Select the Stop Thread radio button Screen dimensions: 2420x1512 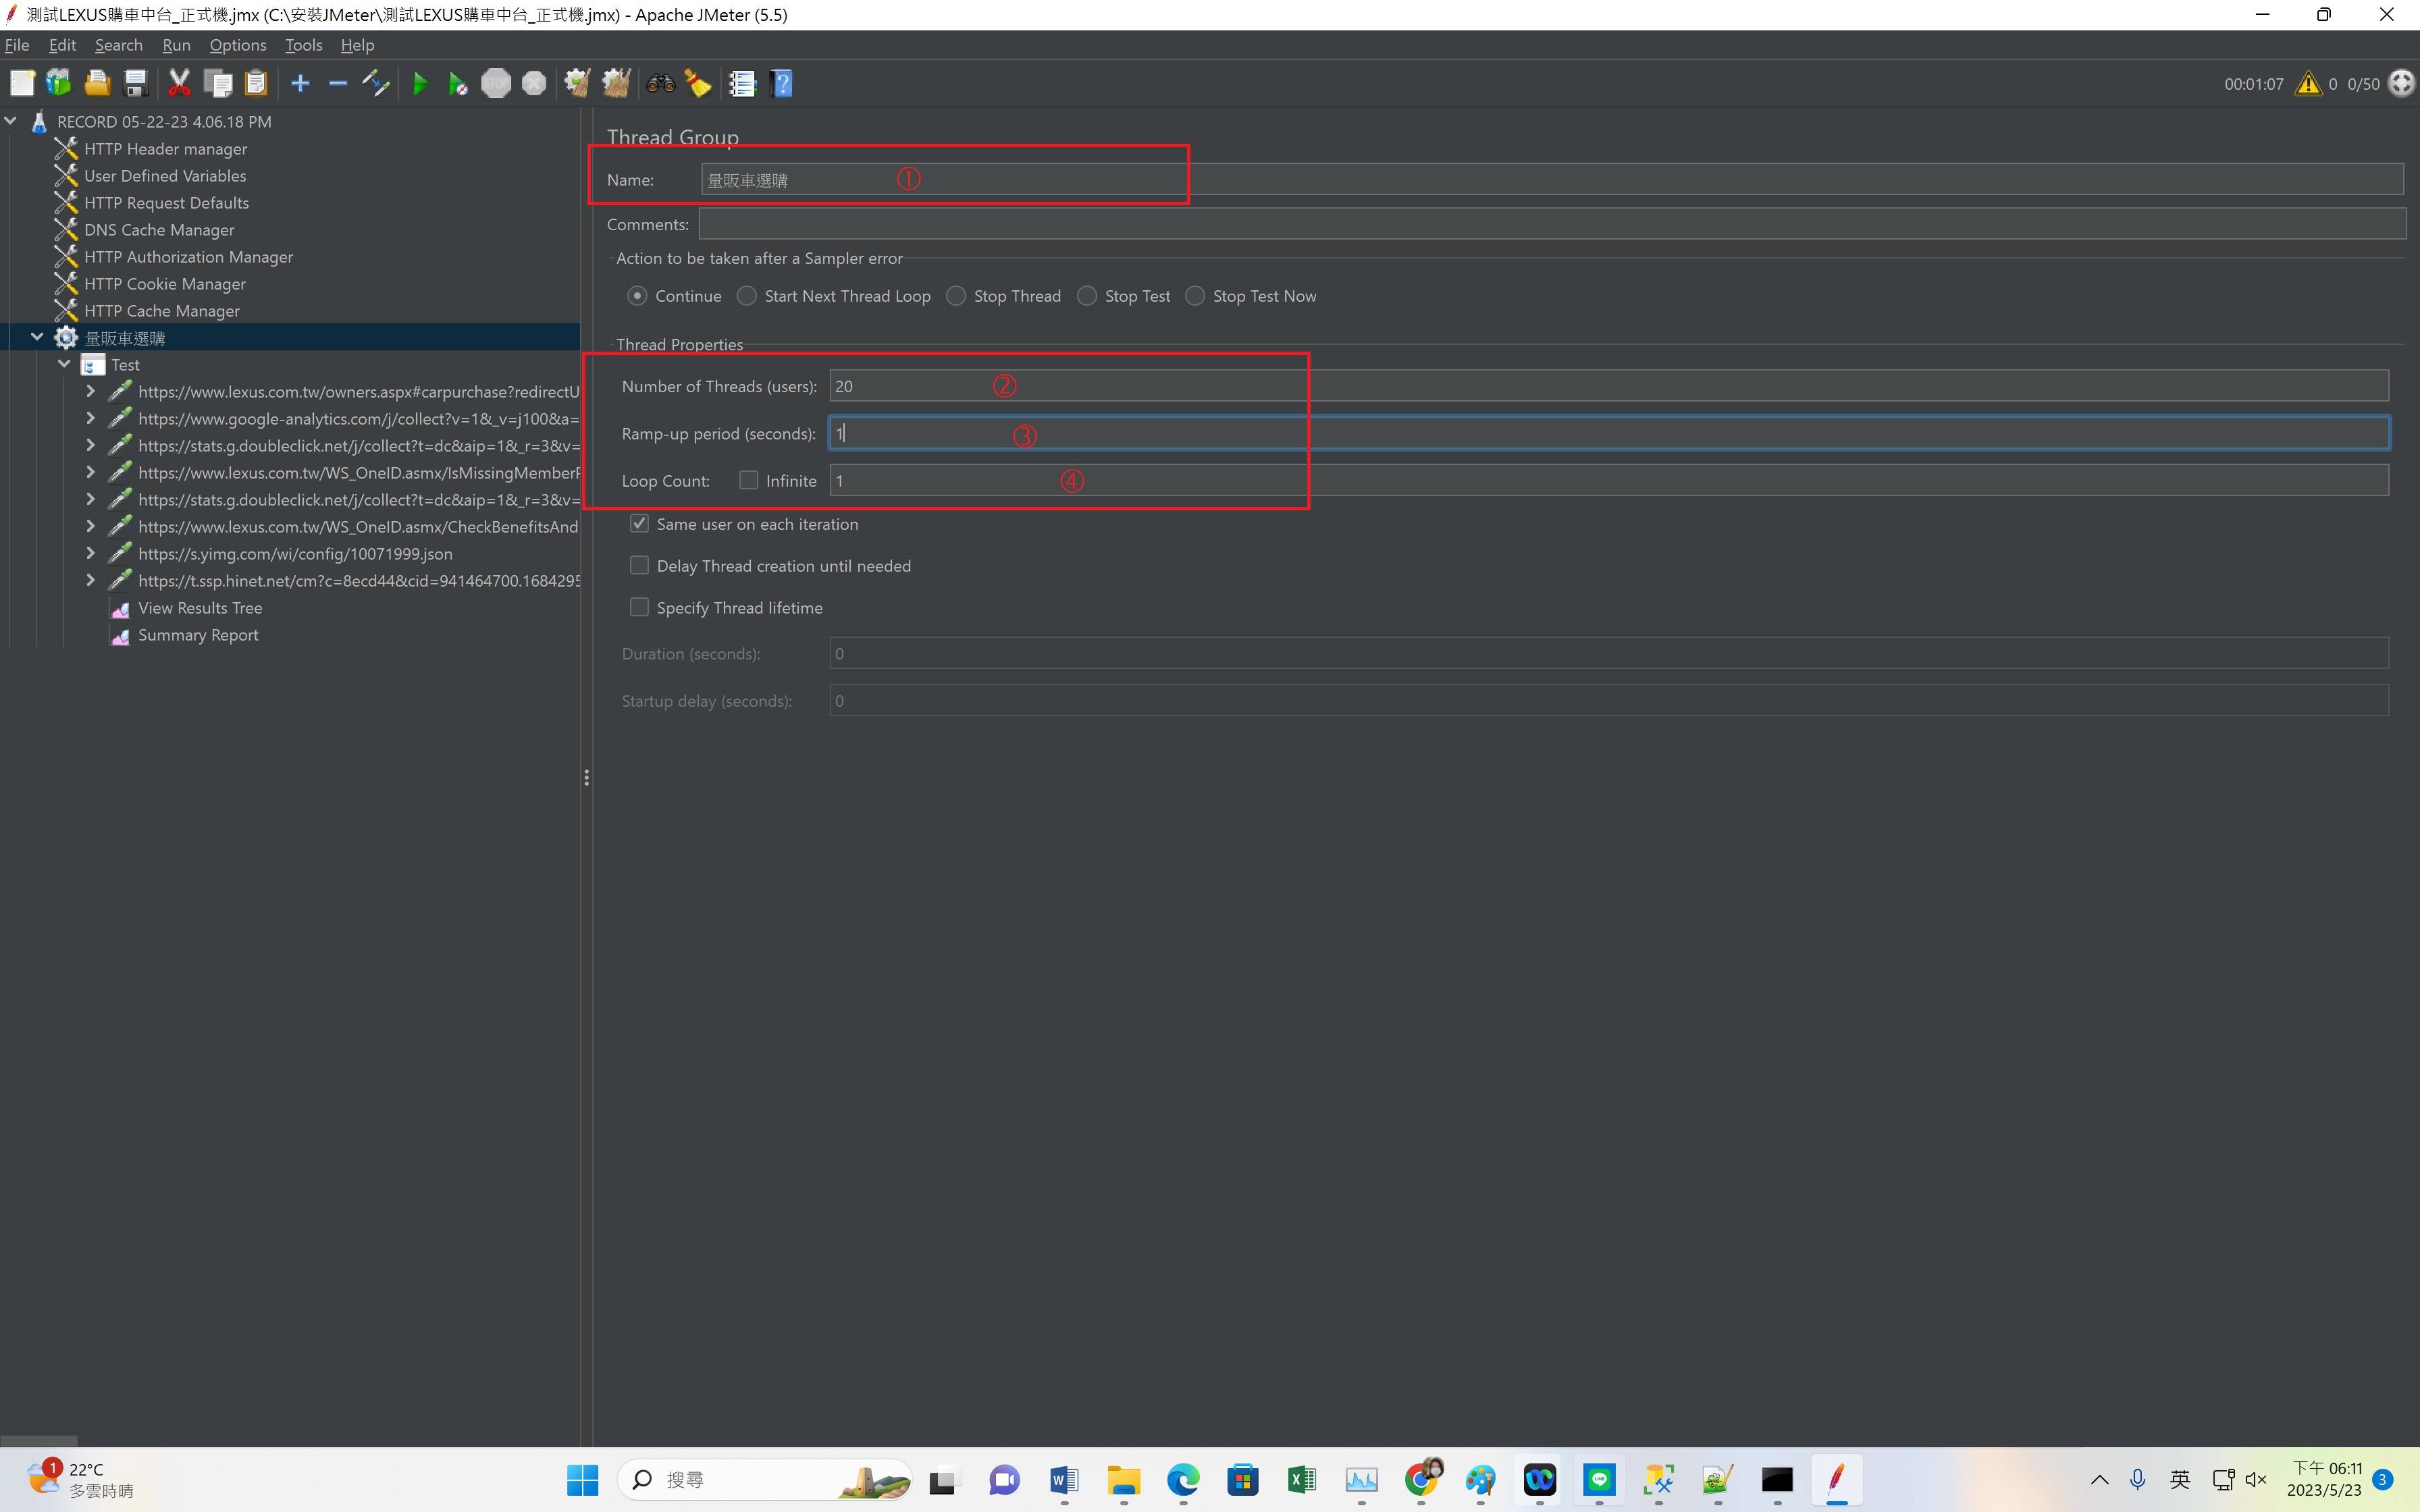956,296
